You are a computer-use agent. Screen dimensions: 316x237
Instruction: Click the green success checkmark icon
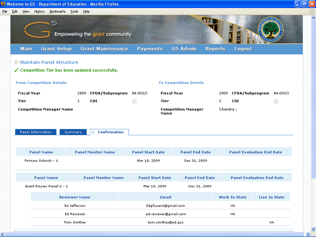click(16, 71)
